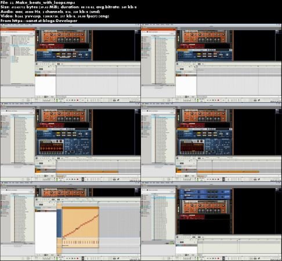Expand the collapsed folder in the first thumbnail's browser tree
282x261 pixels.
[x=12, y=56]
